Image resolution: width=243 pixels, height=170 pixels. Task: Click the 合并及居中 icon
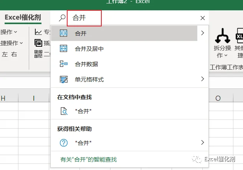pos(64,49)
